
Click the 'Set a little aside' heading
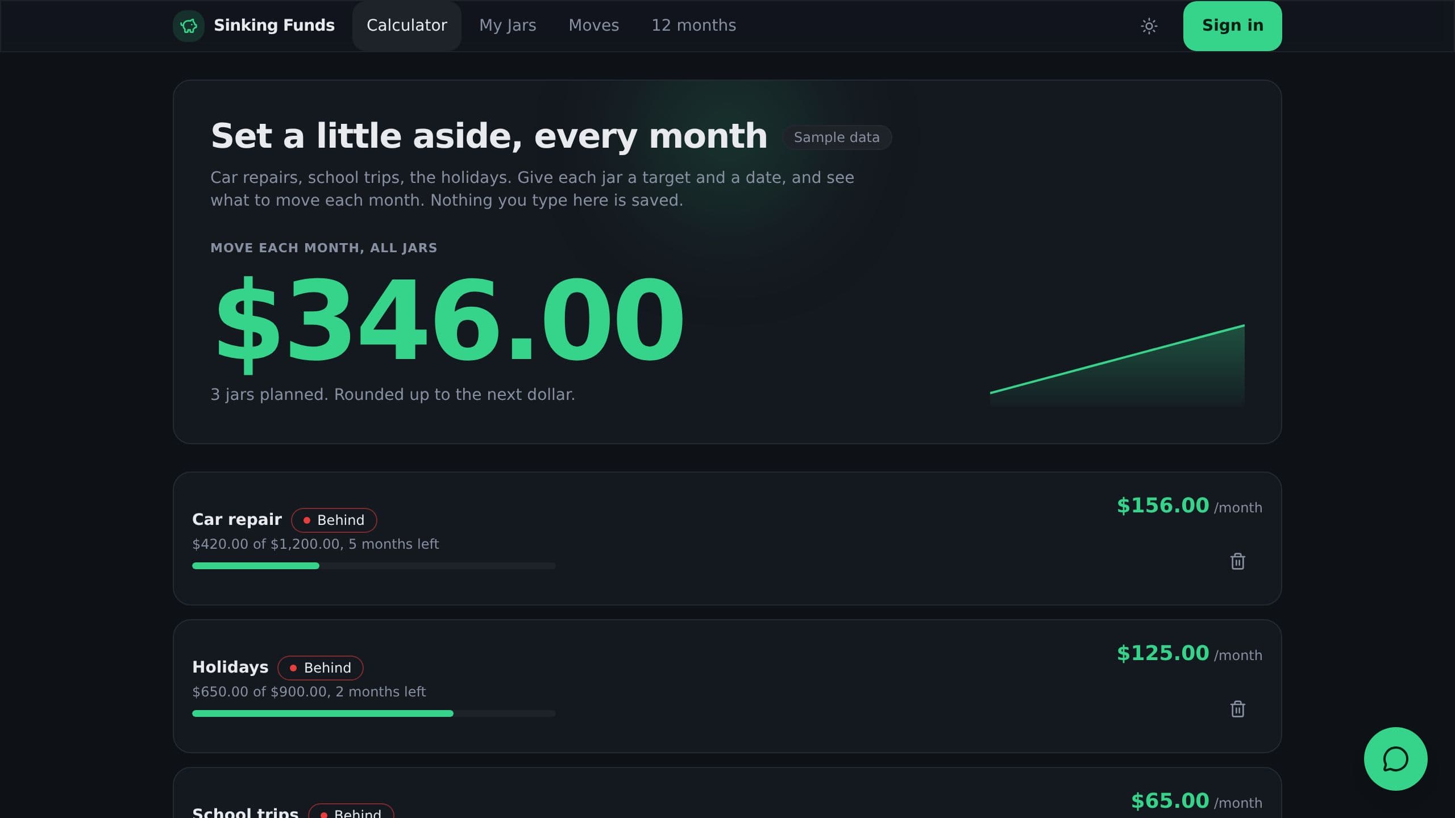[x=489, y=136]
